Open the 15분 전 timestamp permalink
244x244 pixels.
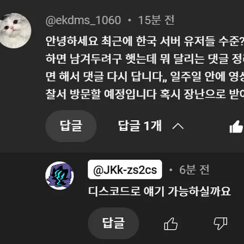coord(156,20)
